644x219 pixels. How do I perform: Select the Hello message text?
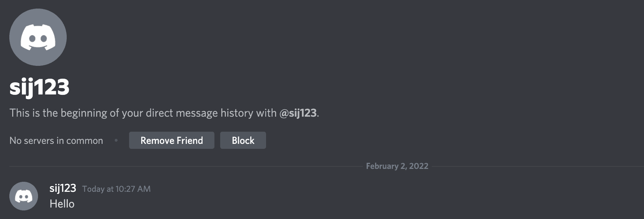click(62, 204)
